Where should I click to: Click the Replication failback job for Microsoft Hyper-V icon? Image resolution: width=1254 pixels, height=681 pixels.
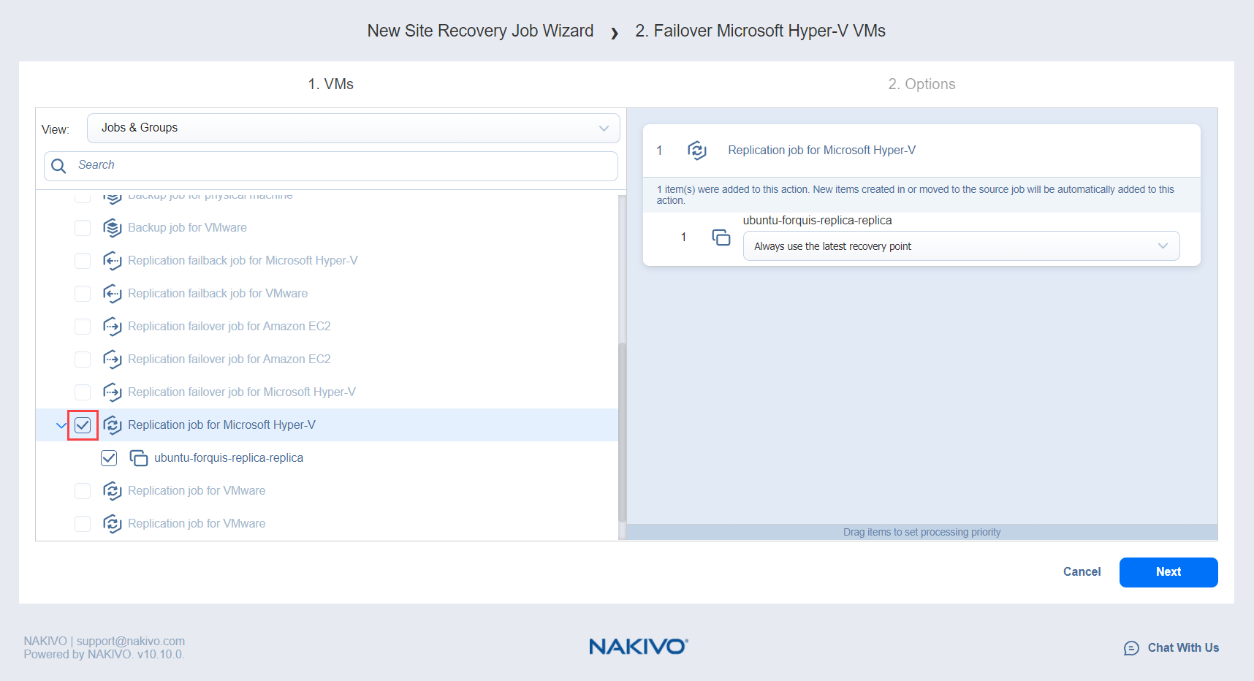(112, 261)
